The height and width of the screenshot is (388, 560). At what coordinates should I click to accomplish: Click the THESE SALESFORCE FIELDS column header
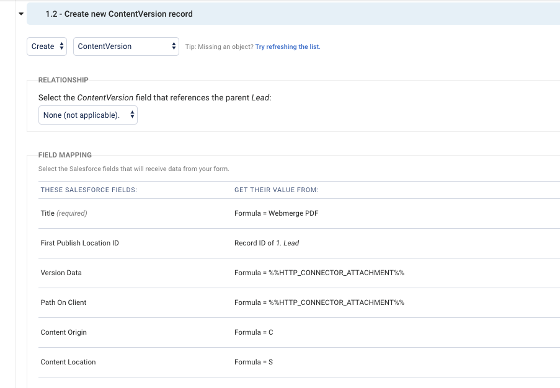[x=89, y=190]
